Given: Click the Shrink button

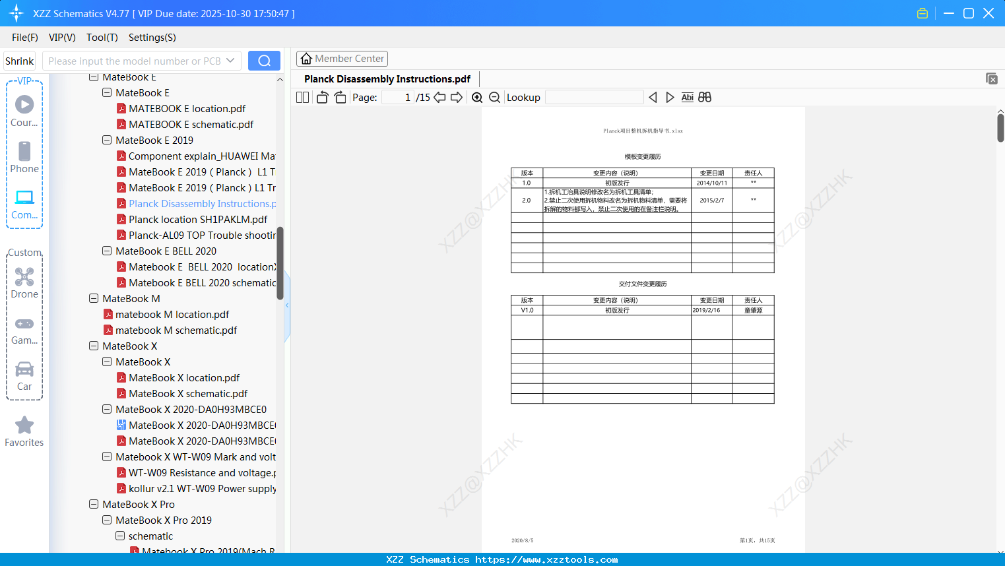Looking at the screenshot, I should click(x=20, y=61).
